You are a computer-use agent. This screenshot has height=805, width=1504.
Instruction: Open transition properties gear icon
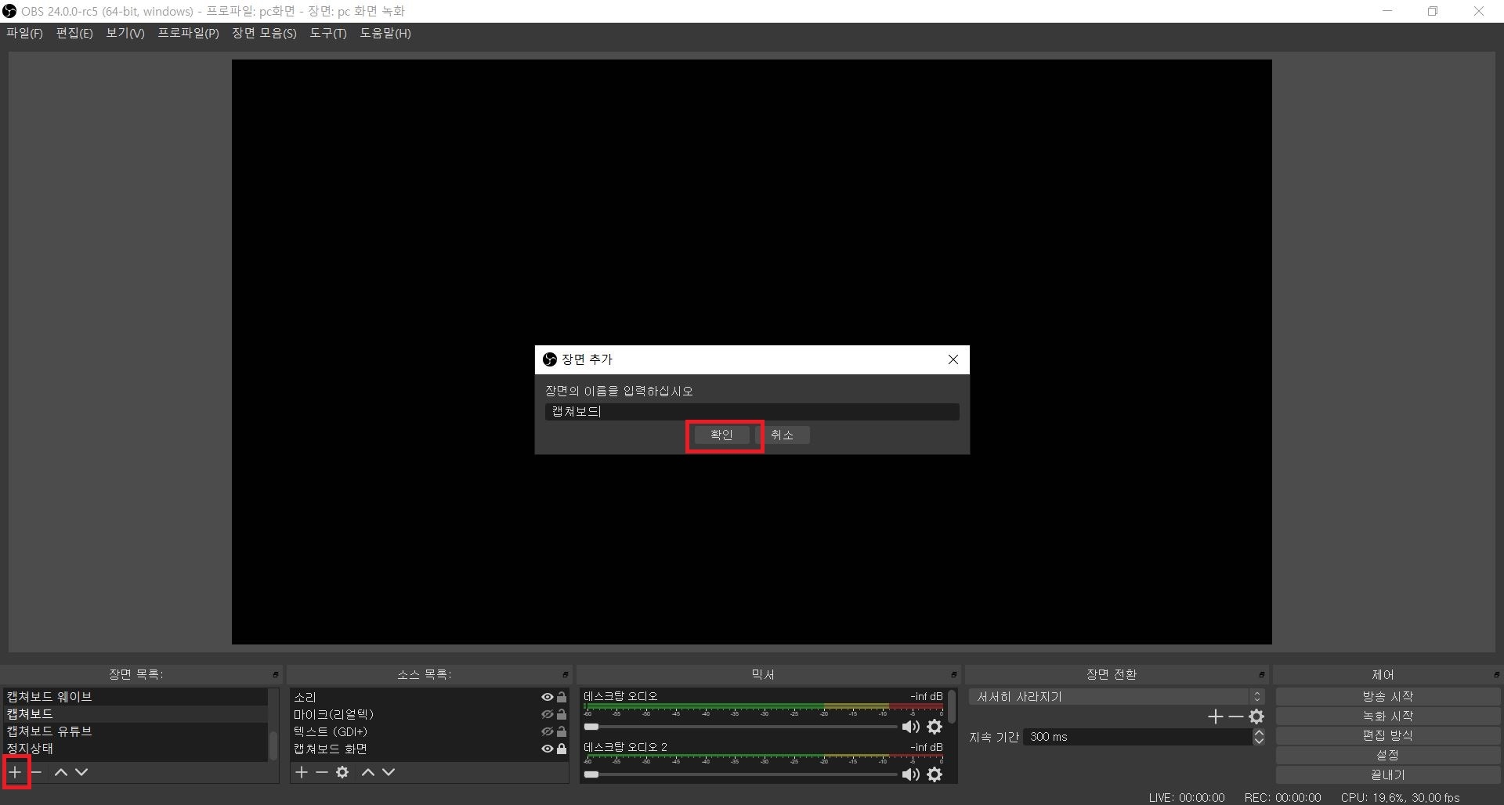pos(1256,717)
